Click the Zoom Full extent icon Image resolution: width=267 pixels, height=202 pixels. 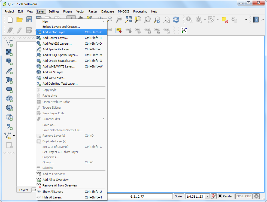click(x=128, y=19)
